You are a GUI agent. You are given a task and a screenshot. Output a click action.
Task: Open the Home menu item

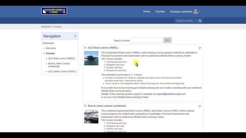pyautogui.click(x=146, y=11)
